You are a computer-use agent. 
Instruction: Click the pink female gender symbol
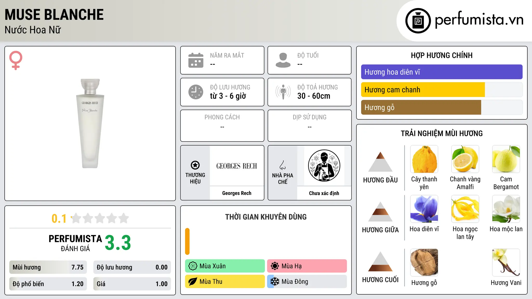tap(16, 60)
